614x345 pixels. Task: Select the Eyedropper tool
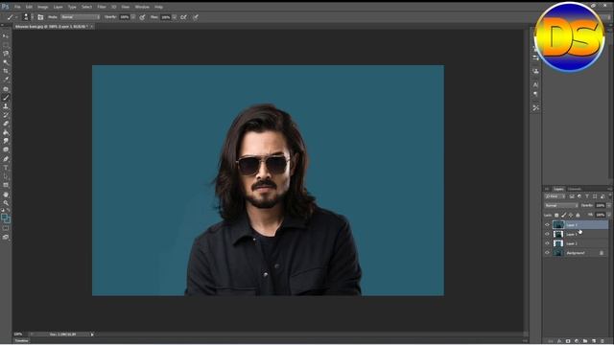[x=6, y=80]
